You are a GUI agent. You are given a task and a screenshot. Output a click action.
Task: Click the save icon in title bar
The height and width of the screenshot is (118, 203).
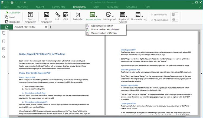point(8,2)
